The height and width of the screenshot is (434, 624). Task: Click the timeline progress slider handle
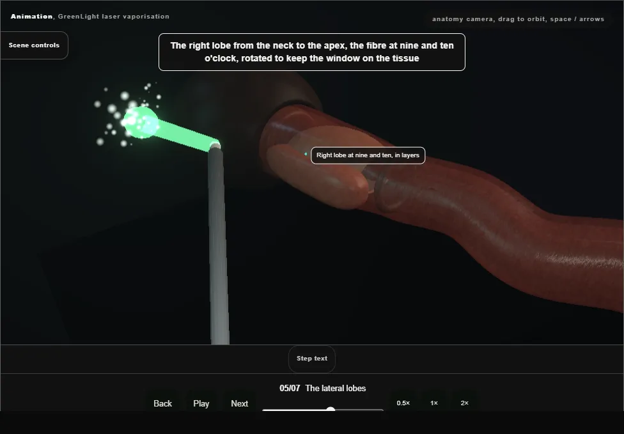click(x=331, y=409)
